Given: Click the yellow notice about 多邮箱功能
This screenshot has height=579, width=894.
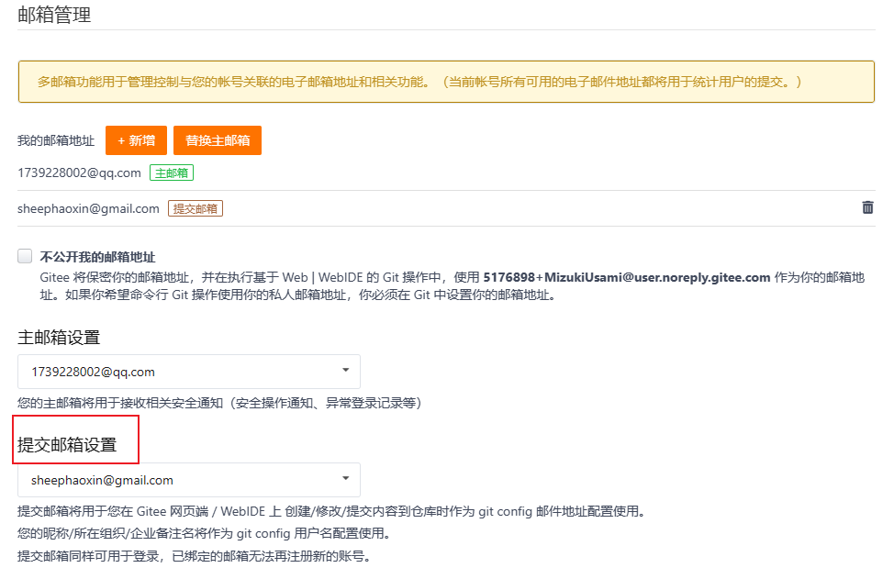Looking at the screenshot, I should 446,82.
